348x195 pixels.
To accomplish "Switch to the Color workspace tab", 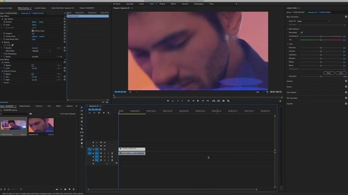I will point(152,4).
